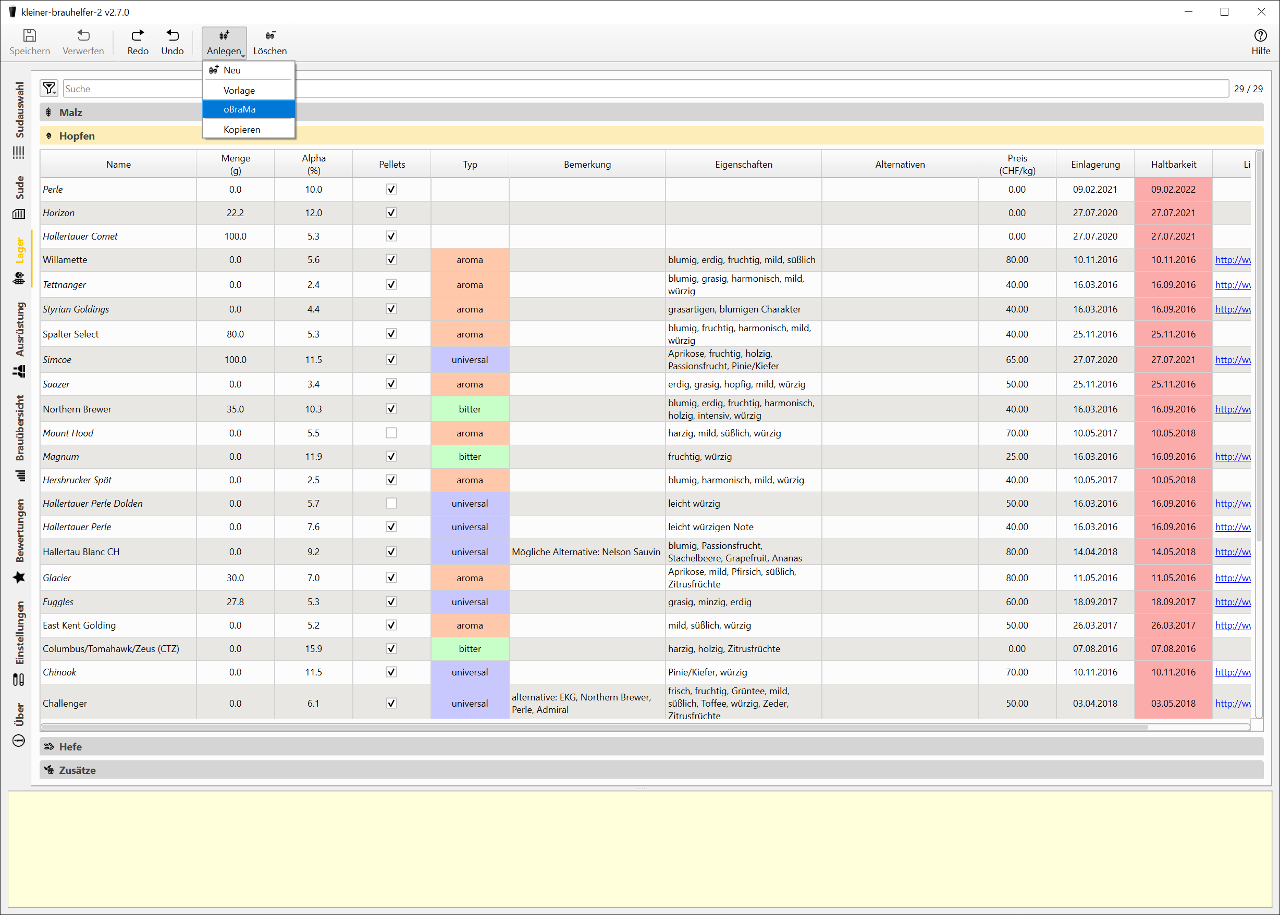This screenshot has height=915, width=1280.
Task: Enable Pellets checkbox for Mount Hood
Action: coord(391,433)
